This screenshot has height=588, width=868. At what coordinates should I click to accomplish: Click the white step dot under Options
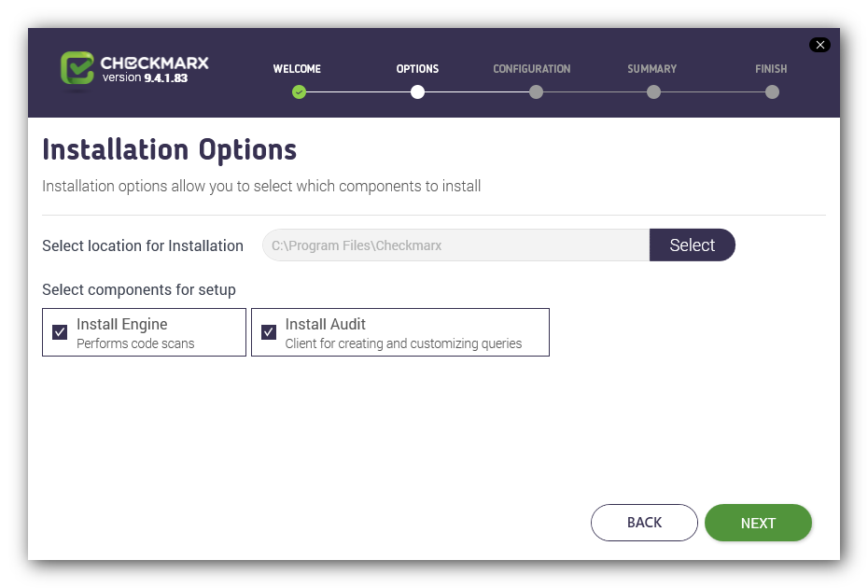[417, 91]
